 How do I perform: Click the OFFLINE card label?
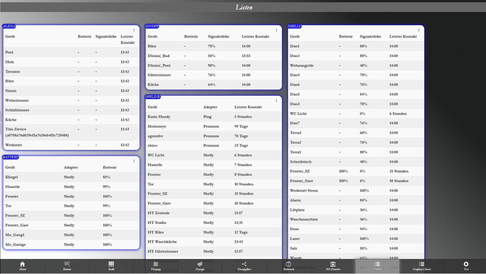pyautogui.click(x=153, y=97)
